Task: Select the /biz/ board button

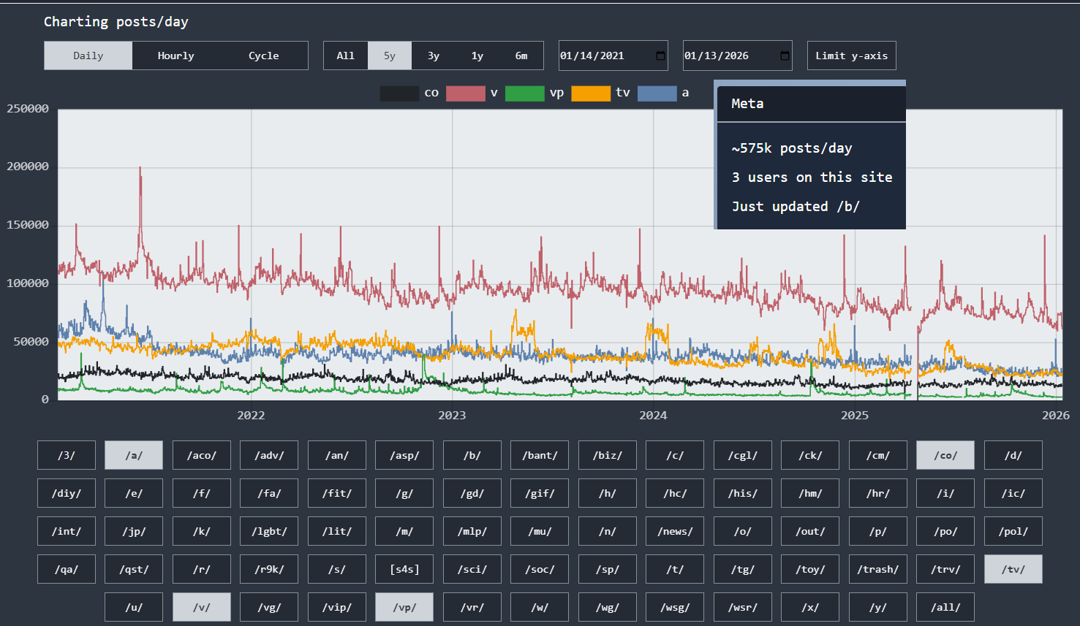Action: pos(608,455)
